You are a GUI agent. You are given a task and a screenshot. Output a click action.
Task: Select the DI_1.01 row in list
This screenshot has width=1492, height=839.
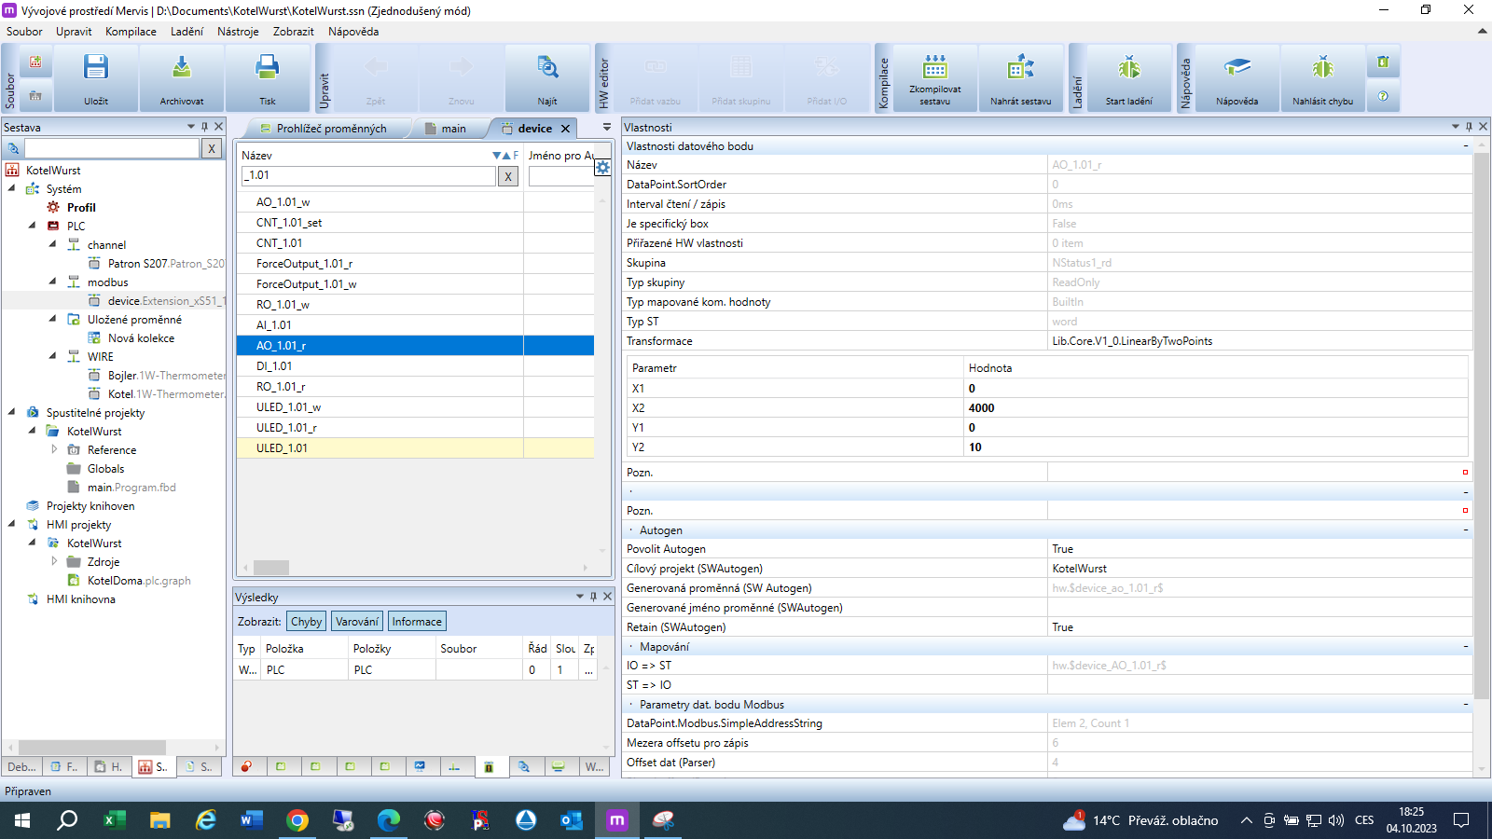coord(274,366)
